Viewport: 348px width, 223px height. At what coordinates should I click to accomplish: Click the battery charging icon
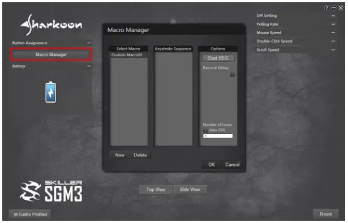coord(51,92)
